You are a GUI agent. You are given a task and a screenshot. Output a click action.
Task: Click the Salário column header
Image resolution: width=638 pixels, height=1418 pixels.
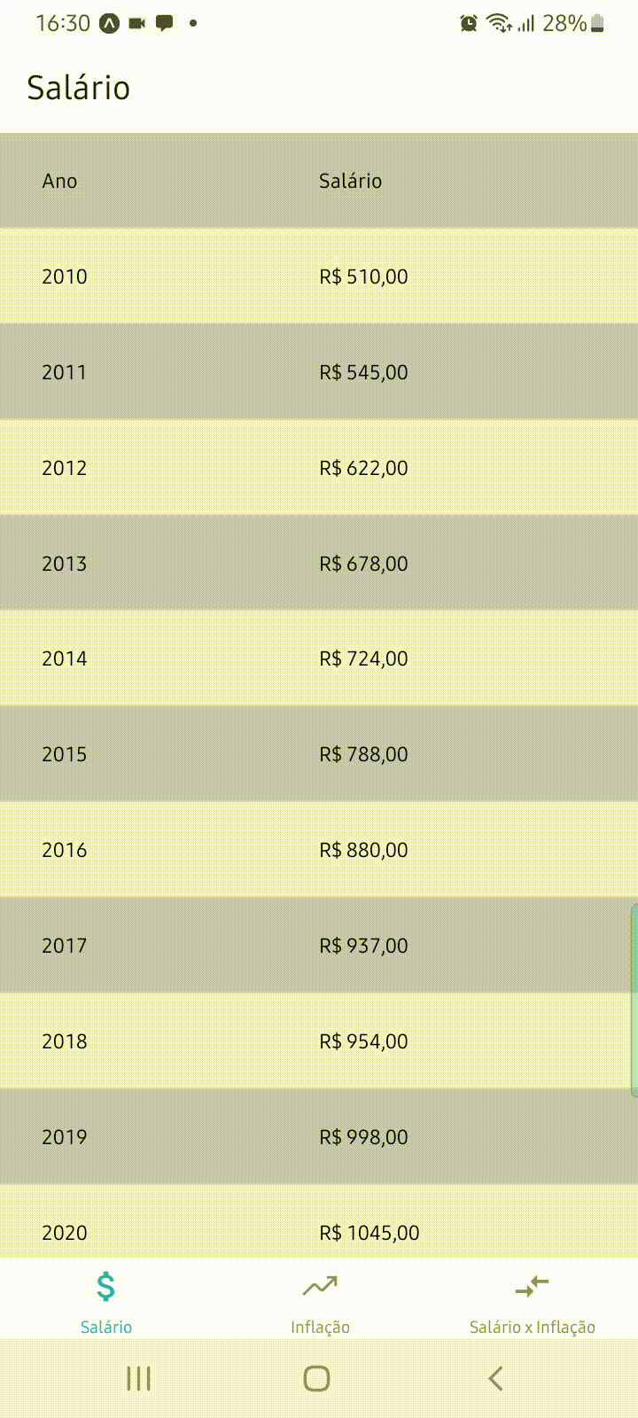(350, 181)
